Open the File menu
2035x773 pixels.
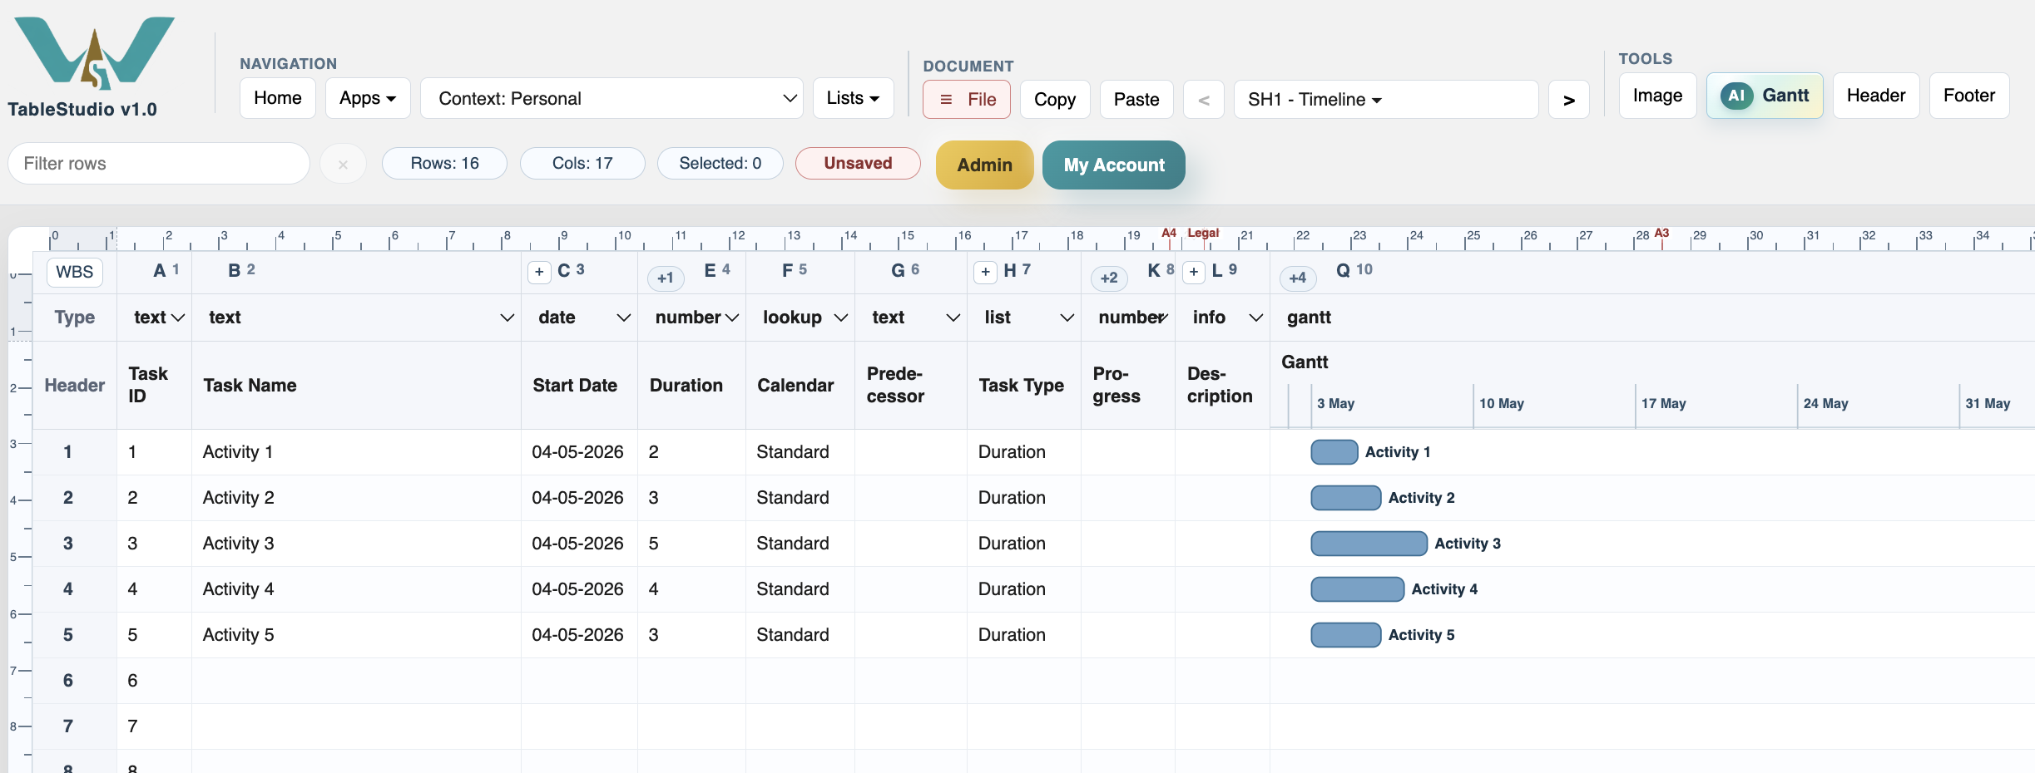click(967, 100)
